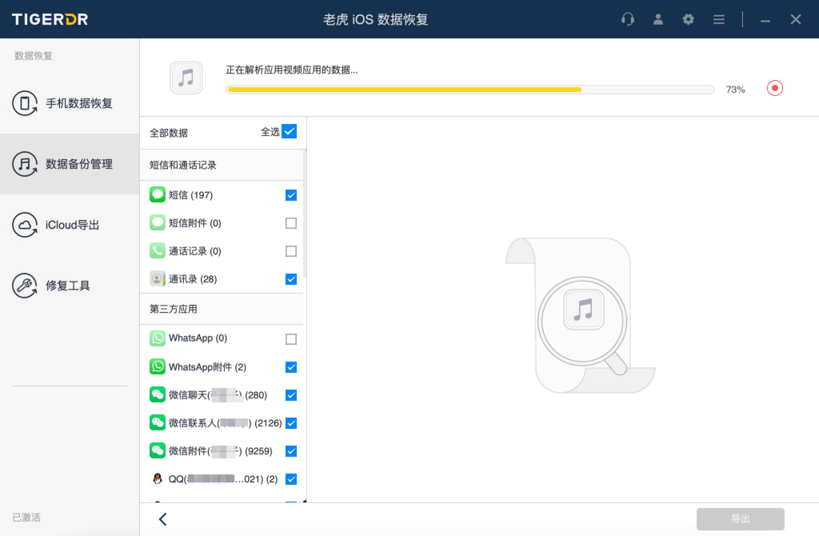
Task: Click the customer support headset icon
Action: pos(628,19)
